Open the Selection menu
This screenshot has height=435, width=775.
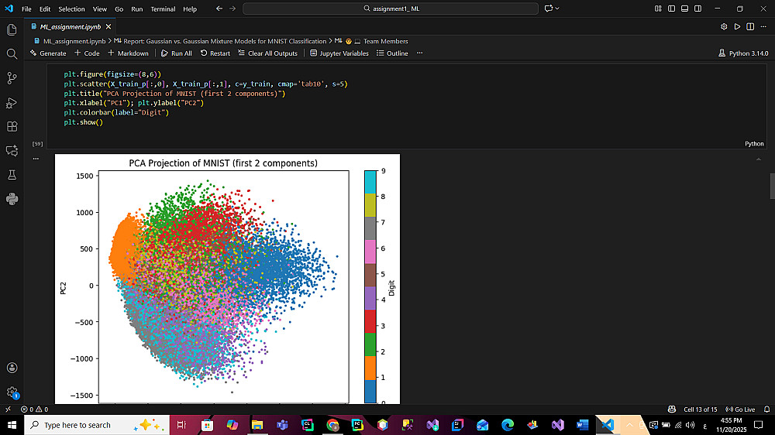71,9
